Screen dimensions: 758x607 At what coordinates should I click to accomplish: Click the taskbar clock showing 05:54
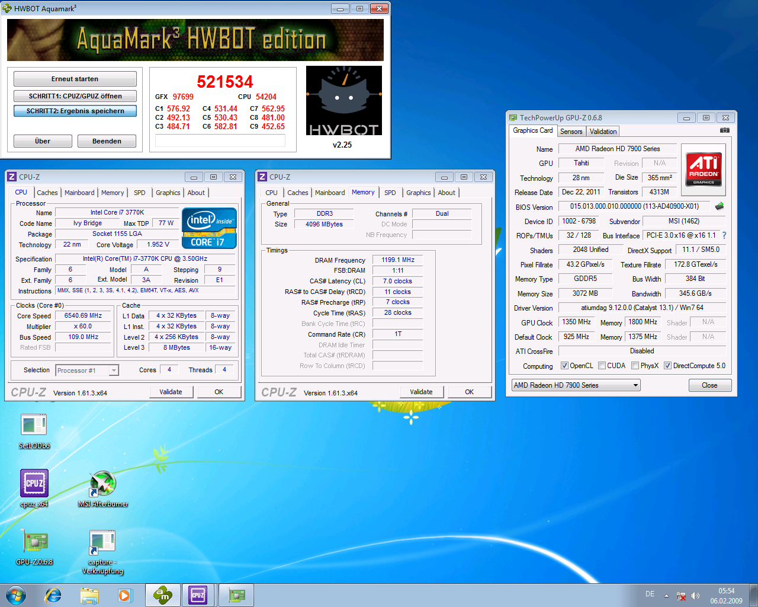pyautogui.click(x=727, y=596)
